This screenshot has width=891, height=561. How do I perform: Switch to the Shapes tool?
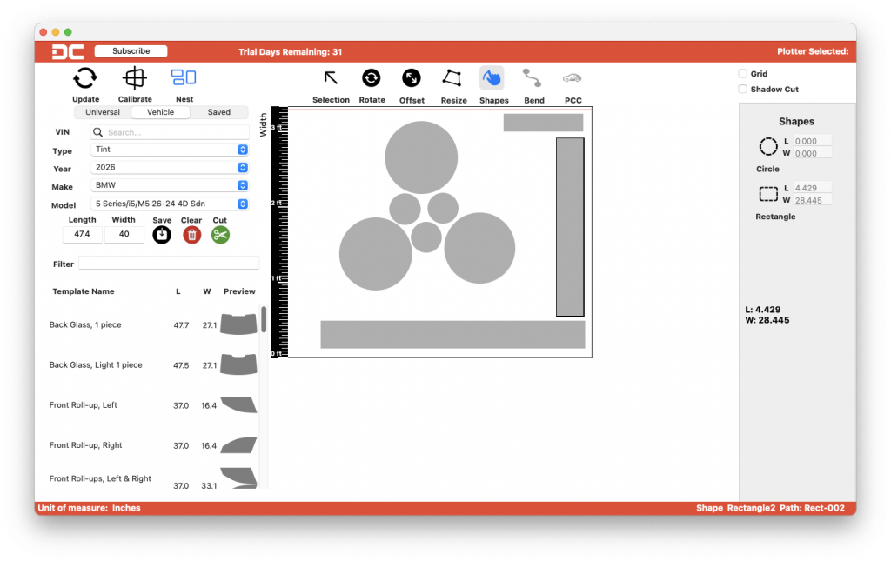(493, 78)
